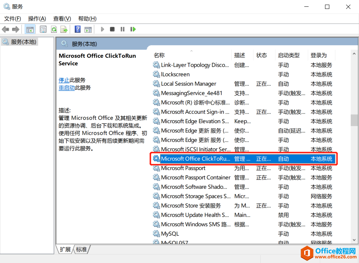Viewport: 359px width, 263px height.
Task: Select Microsoft Storage Spaces service row
Action: 243,196
